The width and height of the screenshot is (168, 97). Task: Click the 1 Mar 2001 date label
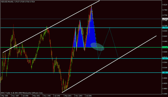(x=67, y=96)
